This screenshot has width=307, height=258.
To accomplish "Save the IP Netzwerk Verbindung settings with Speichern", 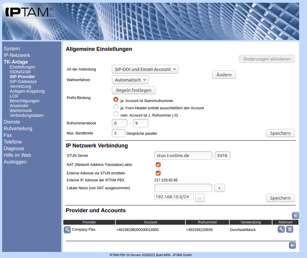I will (280, 198).
